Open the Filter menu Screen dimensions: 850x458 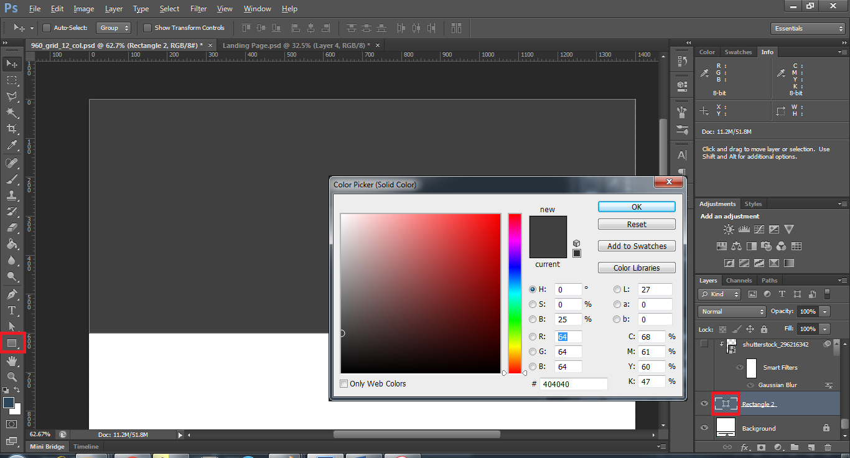(x=198, y=8)
